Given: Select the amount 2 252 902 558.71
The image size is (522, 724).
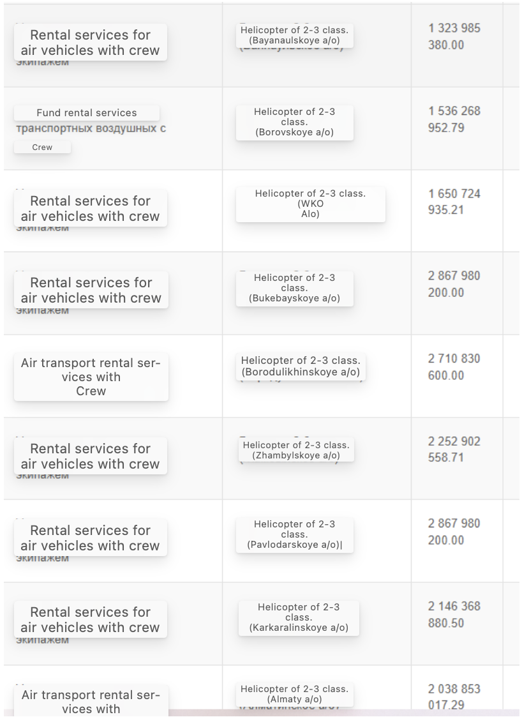Looking at the screenshot, I should coord(454,449).
